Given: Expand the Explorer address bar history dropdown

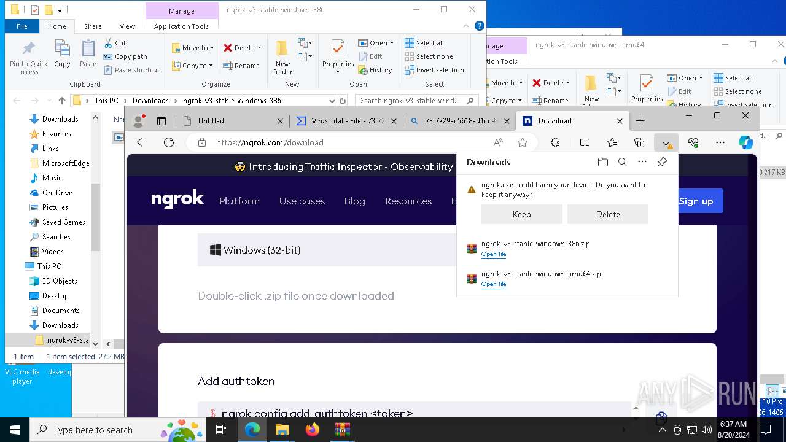Looking at the screenshot, I should (332, 101).
